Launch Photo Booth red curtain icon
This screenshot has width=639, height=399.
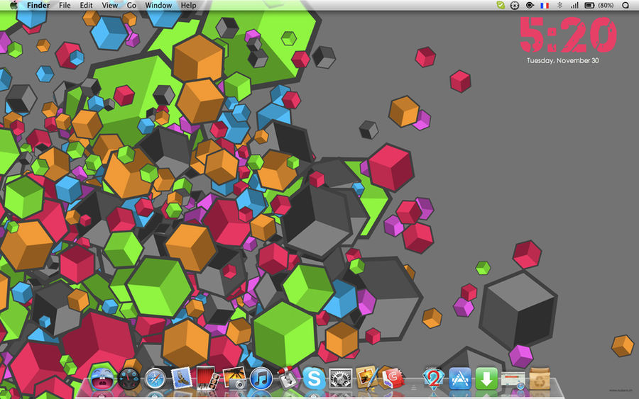click(x=207, y=378)
